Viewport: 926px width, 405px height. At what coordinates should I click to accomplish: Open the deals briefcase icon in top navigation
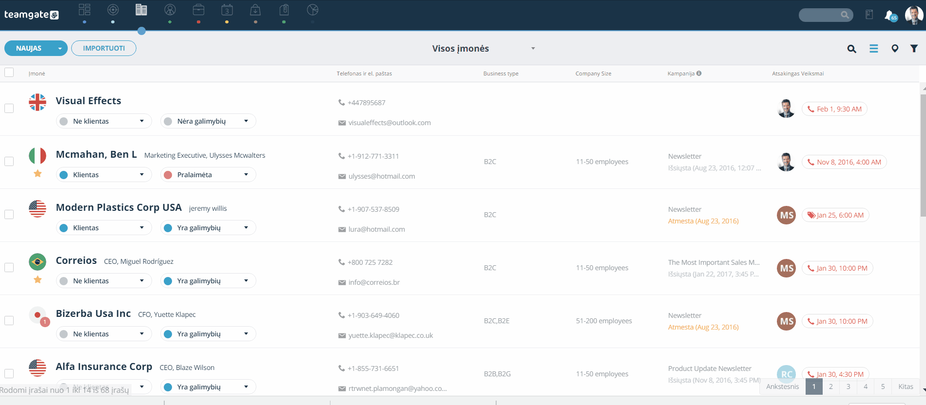[198, 10]
